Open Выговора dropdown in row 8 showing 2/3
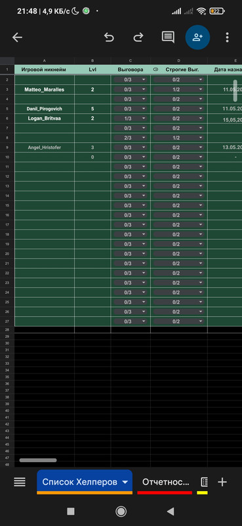This screenshot has width=242, height=526. [131, 138]
